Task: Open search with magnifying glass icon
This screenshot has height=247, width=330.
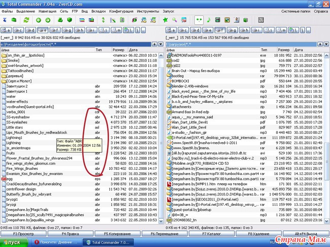Action: (175, 20)
